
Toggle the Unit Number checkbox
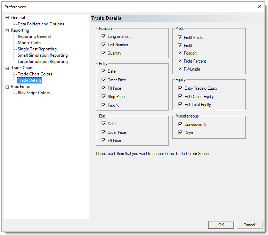click(104, 45)
